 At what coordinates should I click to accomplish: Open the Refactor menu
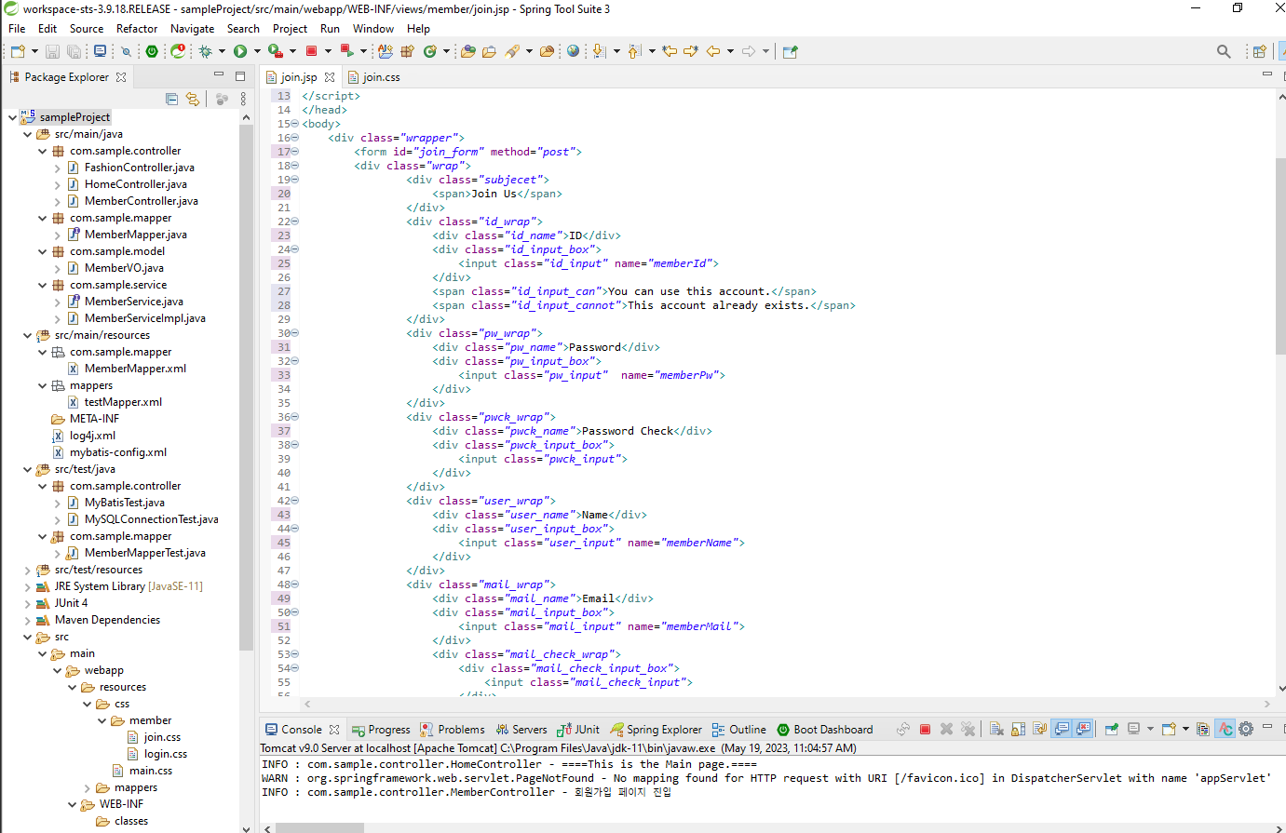point(137,29)
